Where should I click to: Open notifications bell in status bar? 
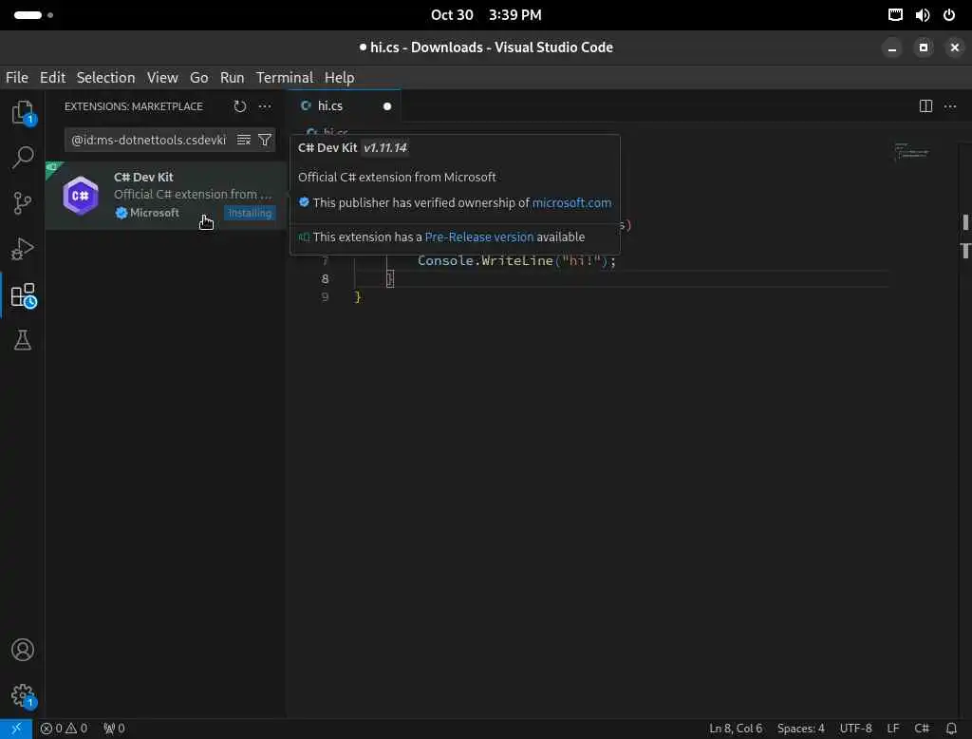point(951,728)
